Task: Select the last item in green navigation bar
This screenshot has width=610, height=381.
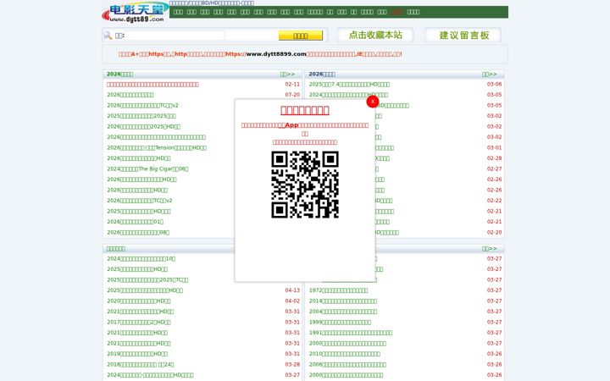Action: click(413, 12)
